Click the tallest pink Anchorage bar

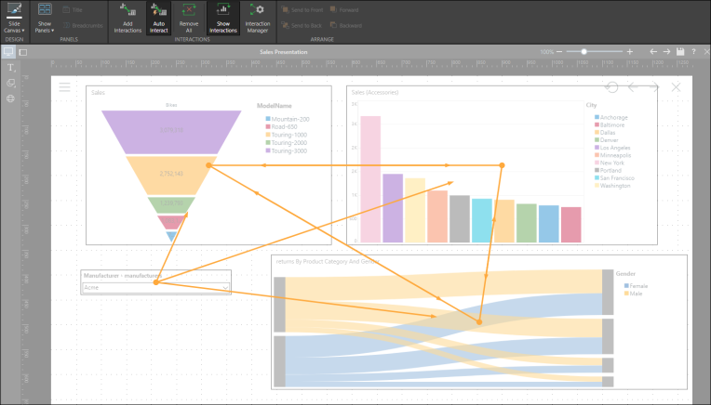370,178
